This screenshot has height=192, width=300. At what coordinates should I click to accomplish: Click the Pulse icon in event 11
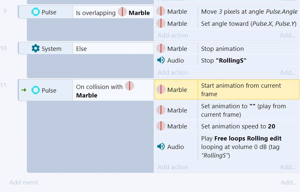coord(35,90)
